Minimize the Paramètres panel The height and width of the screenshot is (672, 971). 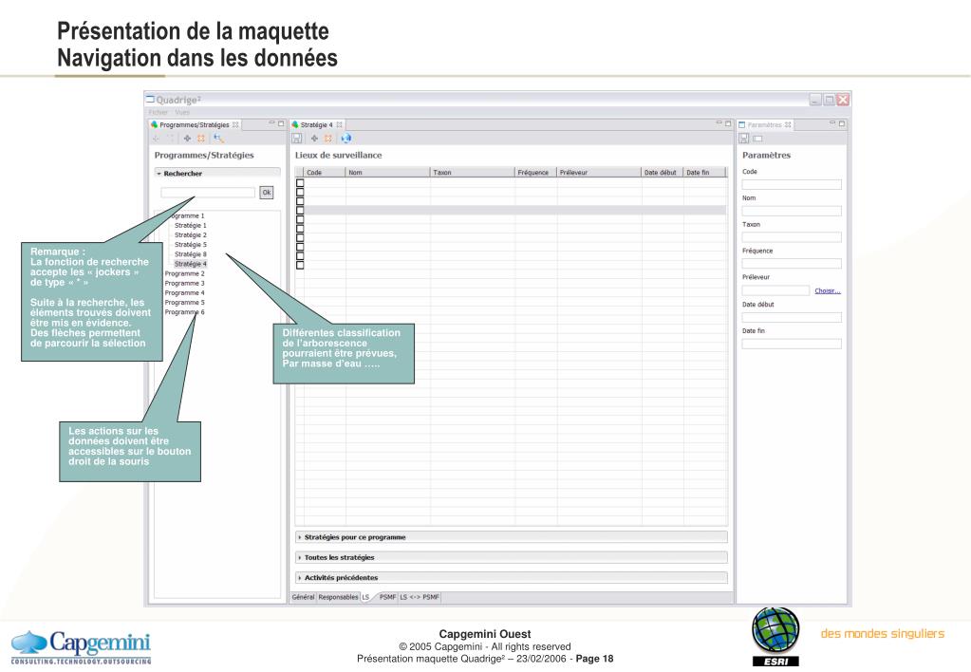(x=832, y=123)
